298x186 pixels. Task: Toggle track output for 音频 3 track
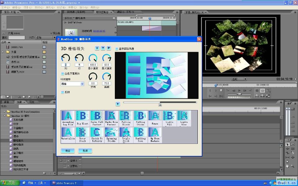pos(61,161)
